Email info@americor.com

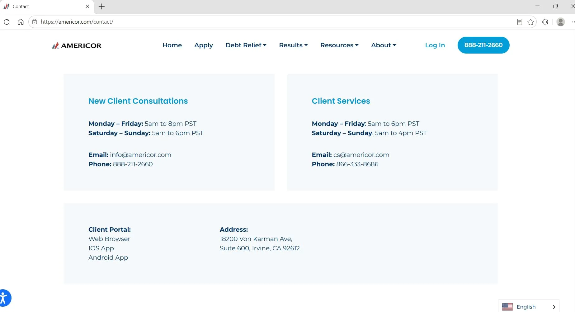[140, 155]
